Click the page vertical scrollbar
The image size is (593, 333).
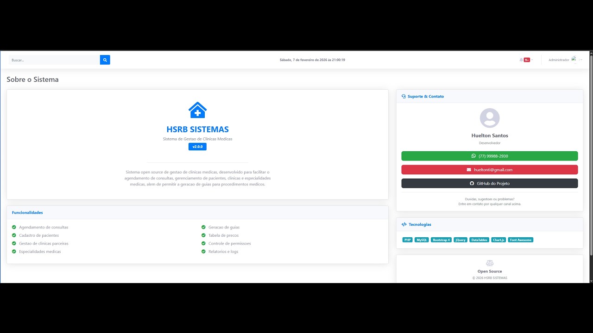tap(591, 155)
